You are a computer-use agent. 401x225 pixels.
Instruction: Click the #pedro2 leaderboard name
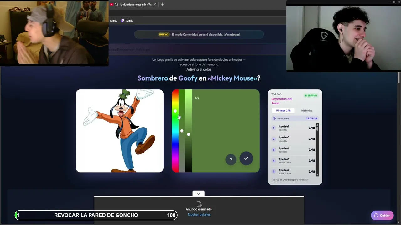(x=284, y=137)
